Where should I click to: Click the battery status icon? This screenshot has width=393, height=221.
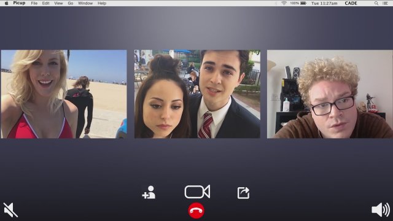[303, 3]
